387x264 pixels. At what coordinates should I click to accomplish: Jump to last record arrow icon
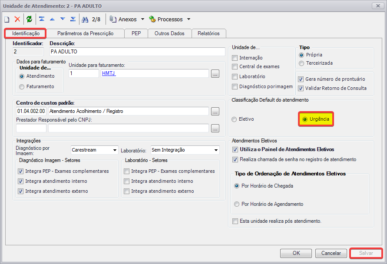click(x=73, y=19)
